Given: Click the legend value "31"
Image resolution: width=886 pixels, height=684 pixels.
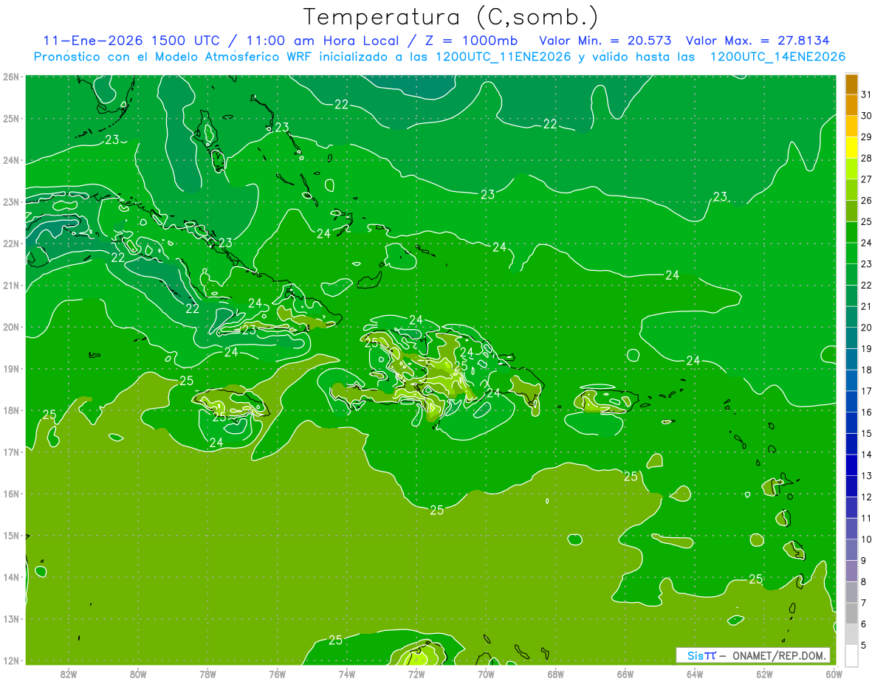Looking at the screenshot, I should 866,94.
